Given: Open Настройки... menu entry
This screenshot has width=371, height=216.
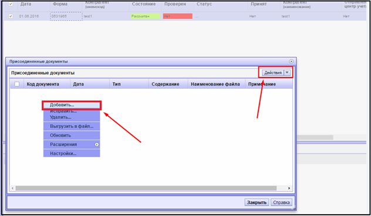Looking at the screenshot, I should tap(72, 153).
